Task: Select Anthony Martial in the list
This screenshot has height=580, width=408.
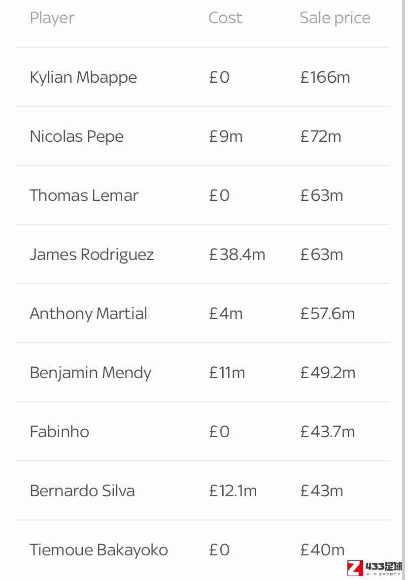Action: [89, 314]
